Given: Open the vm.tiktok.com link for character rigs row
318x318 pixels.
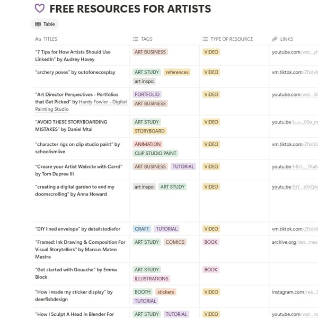Looking at the screenshot, I should [x=295, y=144].
